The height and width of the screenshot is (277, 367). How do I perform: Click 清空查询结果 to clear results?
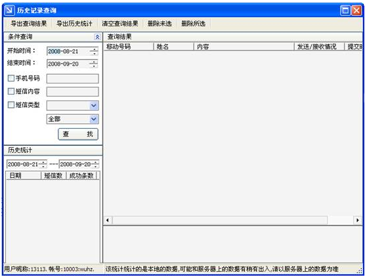(120, 24)
